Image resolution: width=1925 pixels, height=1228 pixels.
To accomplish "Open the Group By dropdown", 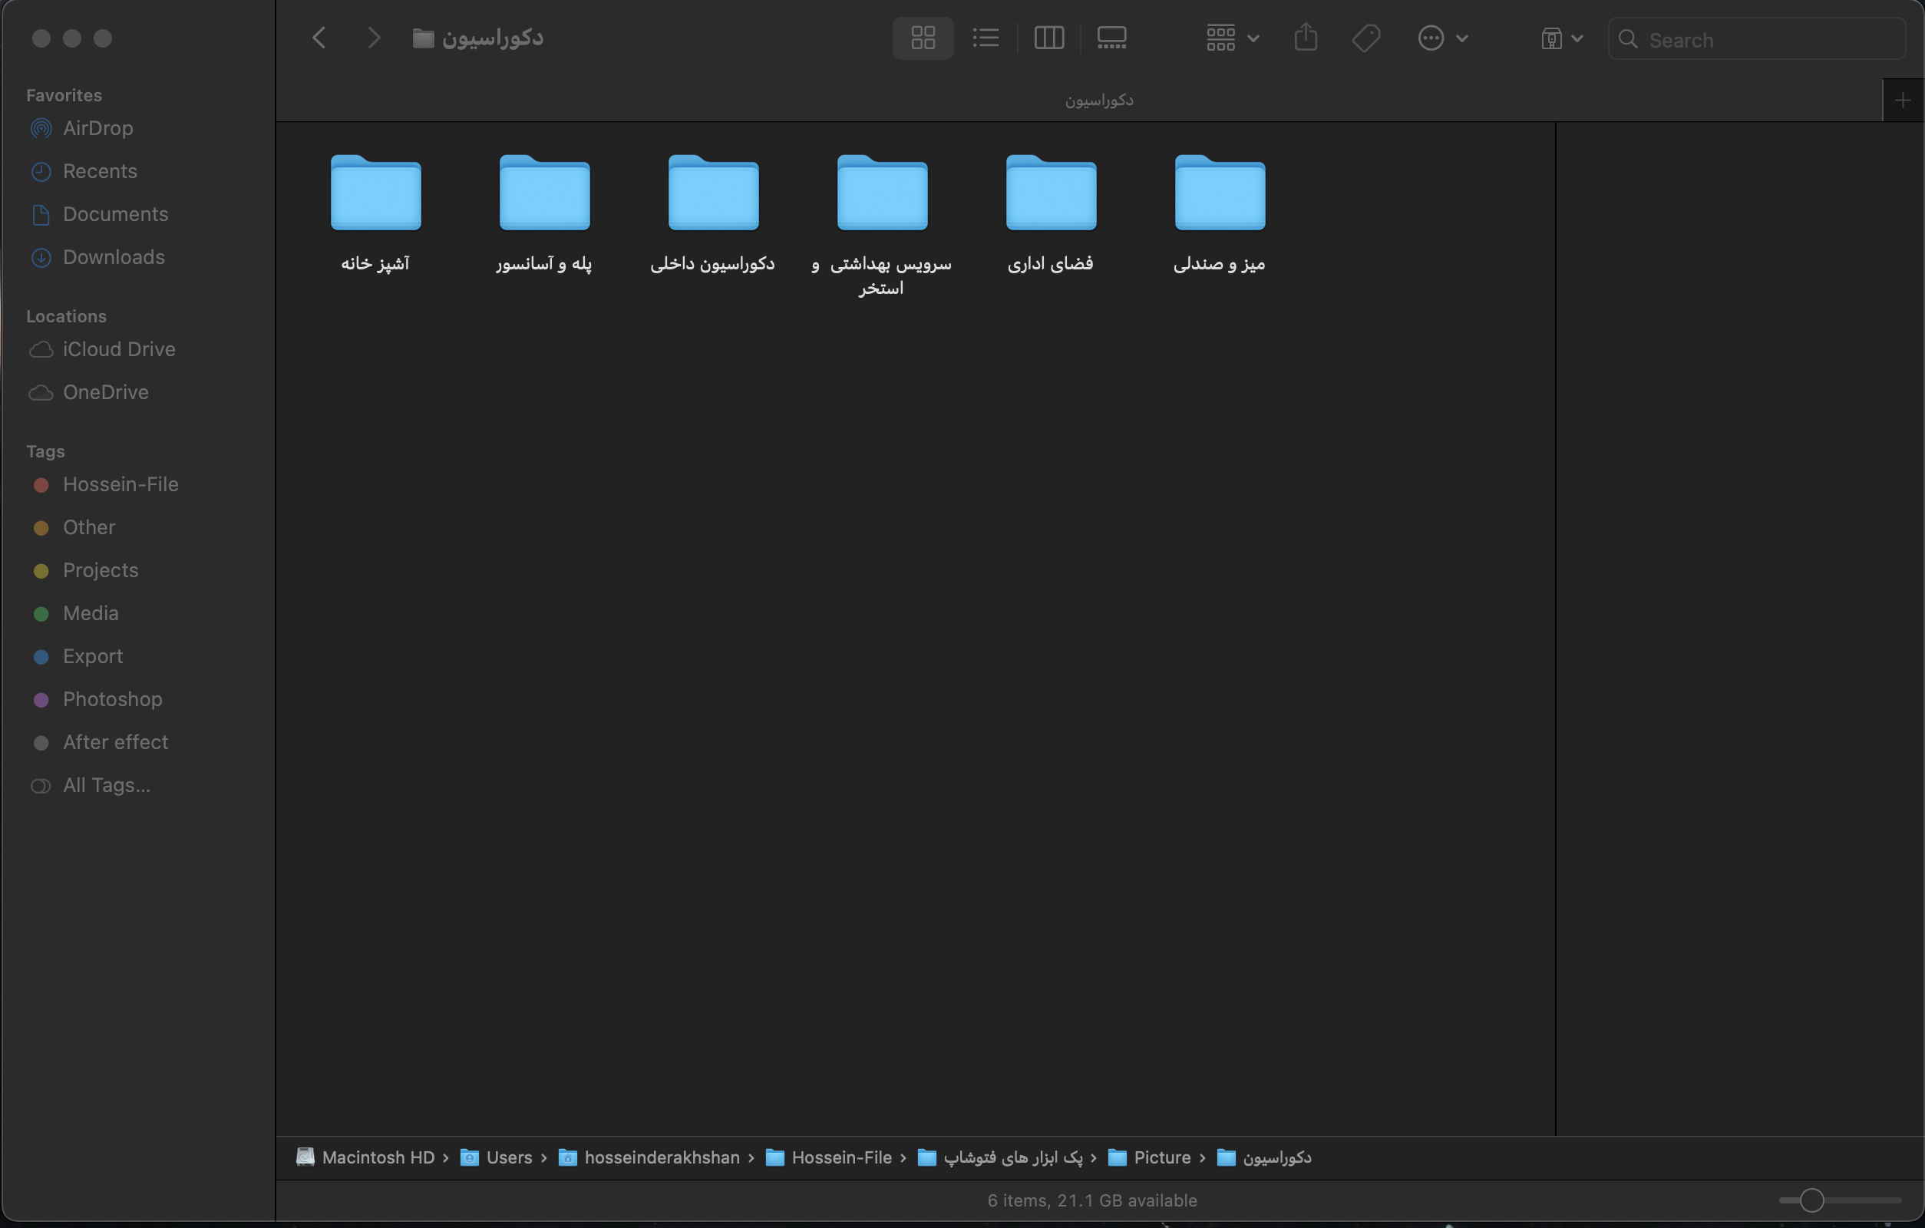I will click(x=1232, y=38).
